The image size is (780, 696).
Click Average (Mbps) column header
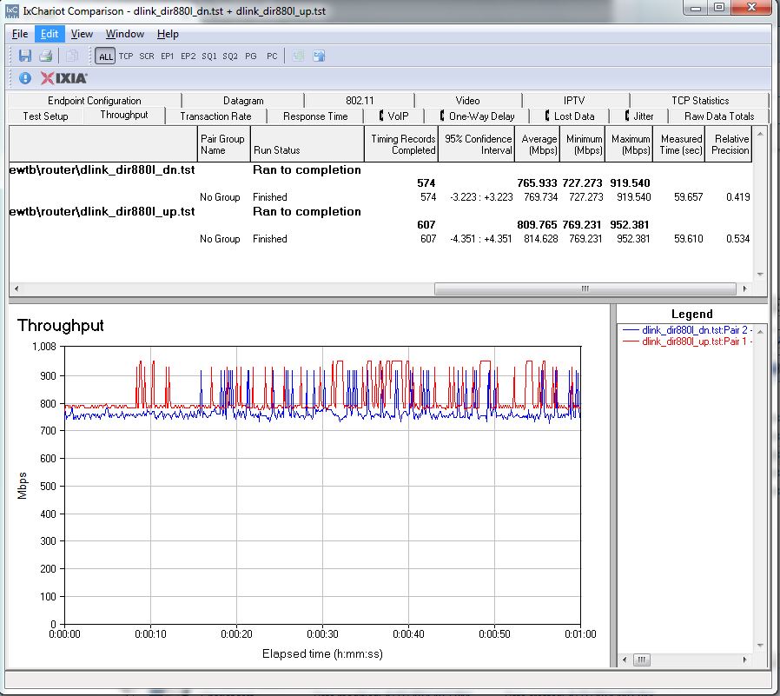(538, 144)
